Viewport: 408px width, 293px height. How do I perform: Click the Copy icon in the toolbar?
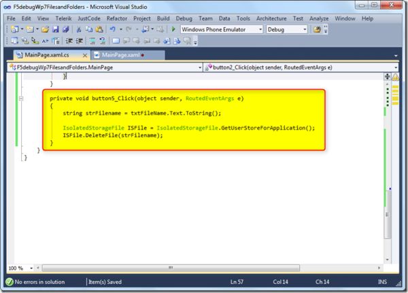coord(89,29)
